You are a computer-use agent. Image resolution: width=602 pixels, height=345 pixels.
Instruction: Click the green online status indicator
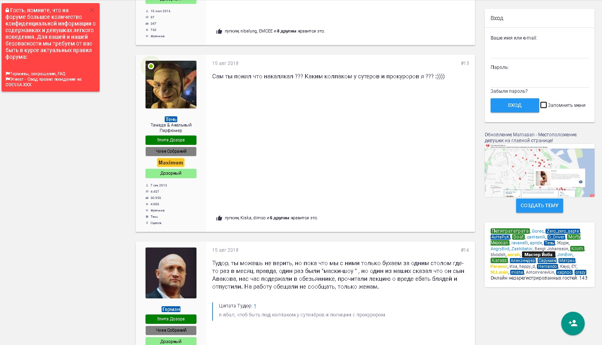(x=151, y=66)
